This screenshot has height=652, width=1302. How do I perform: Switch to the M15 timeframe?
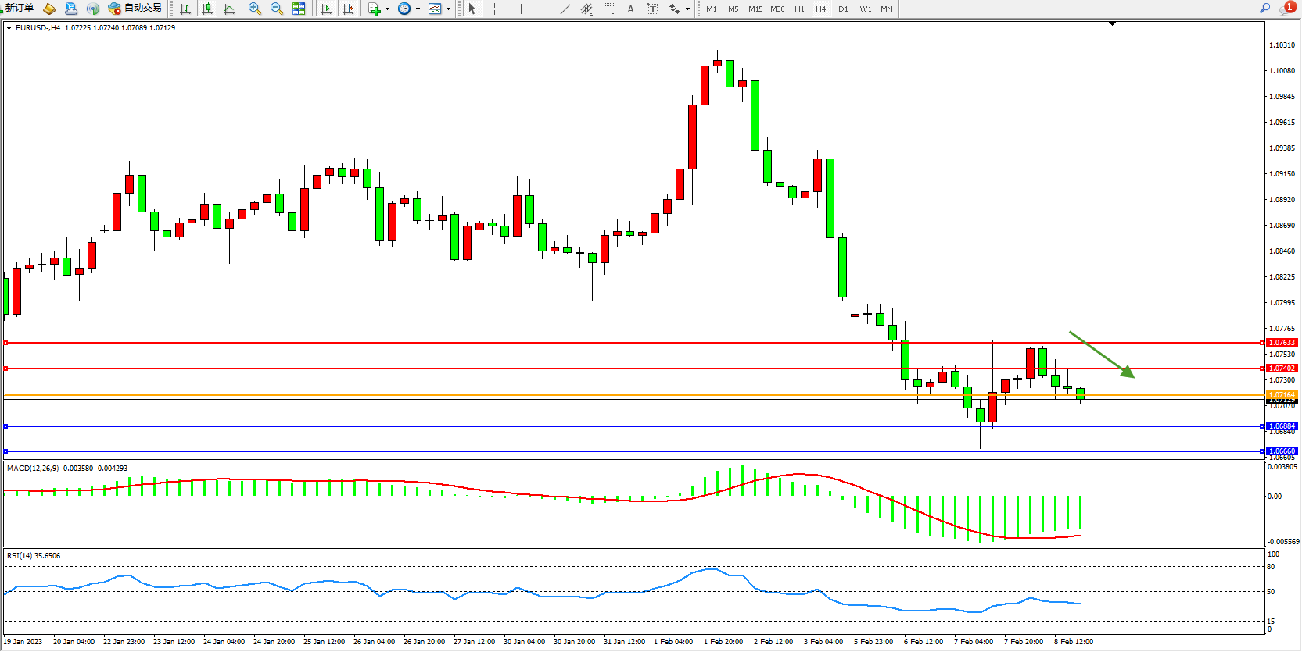pos(755,9)
